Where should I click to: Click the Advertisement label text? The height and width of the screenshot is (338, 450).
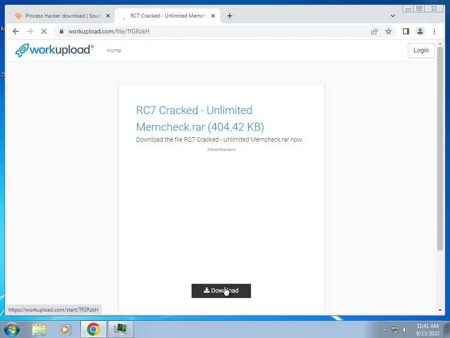pyautogui.click(x=221, y=150)
